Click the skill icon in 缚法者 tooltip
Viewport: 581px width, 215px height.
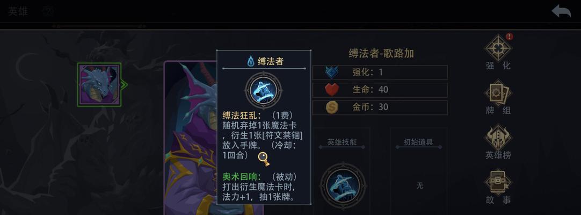click(264, 90)
